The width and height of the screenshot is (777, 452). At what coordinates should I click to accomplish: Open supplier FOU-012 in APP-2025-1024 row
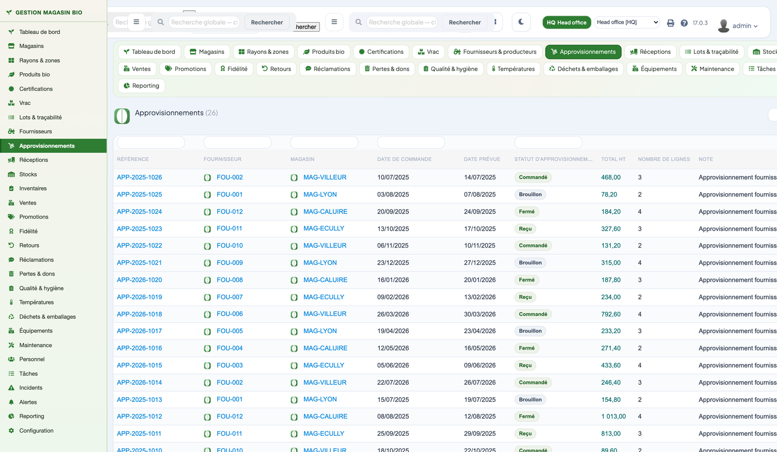tap(230, 211)
